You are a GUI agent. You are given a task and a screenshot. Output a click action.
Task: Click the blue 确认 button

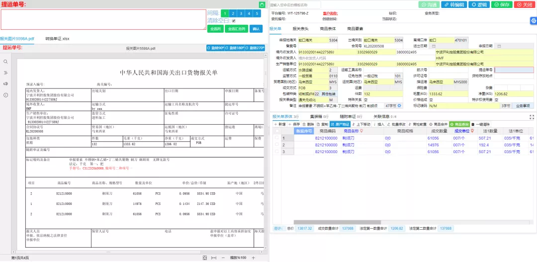(x=256, y=29)
